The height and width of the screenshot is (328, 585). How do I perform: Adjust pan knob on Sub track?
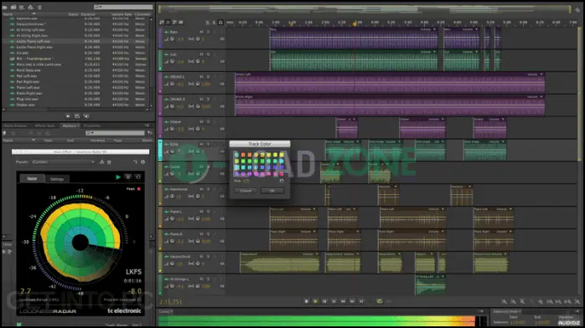pyautogui.click(x=198, y=61)
